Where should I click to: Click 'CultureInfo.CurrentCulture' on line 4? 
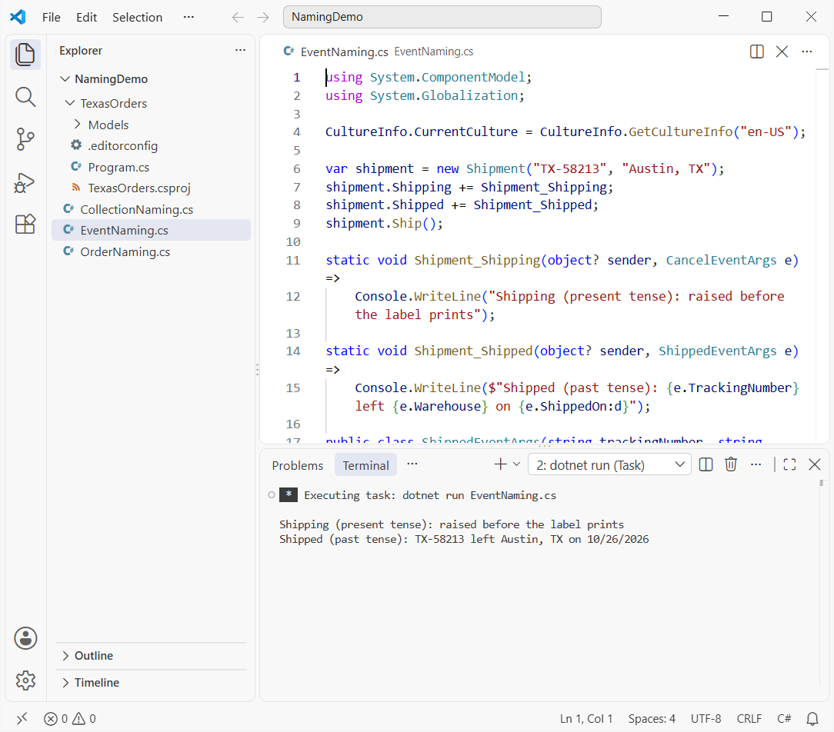(422, 131)
